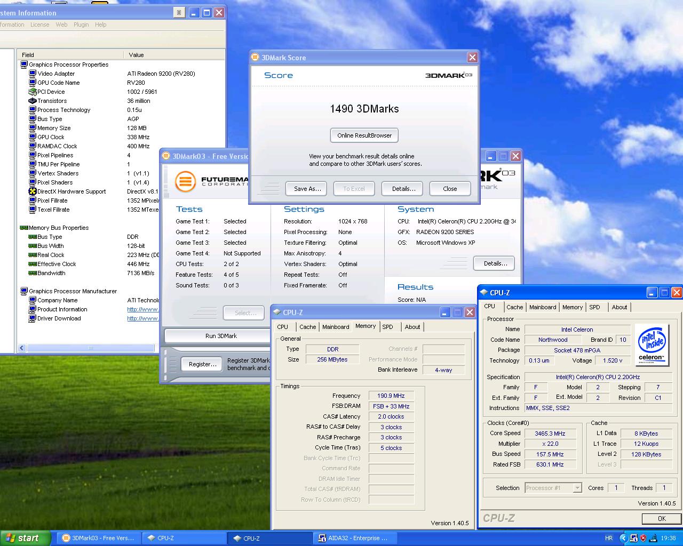Click the 3DMark Score window title icon
Viewport: 683px width, 546px height.
pos(256,58)
